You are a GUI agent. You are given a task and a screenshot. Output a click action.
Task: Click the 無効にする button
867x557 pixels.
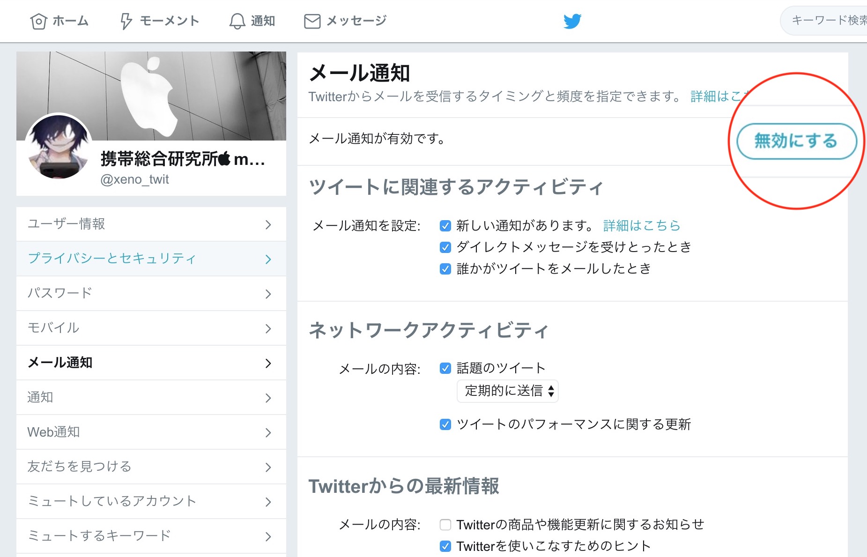pyautogui.click(x=796, y=141)
